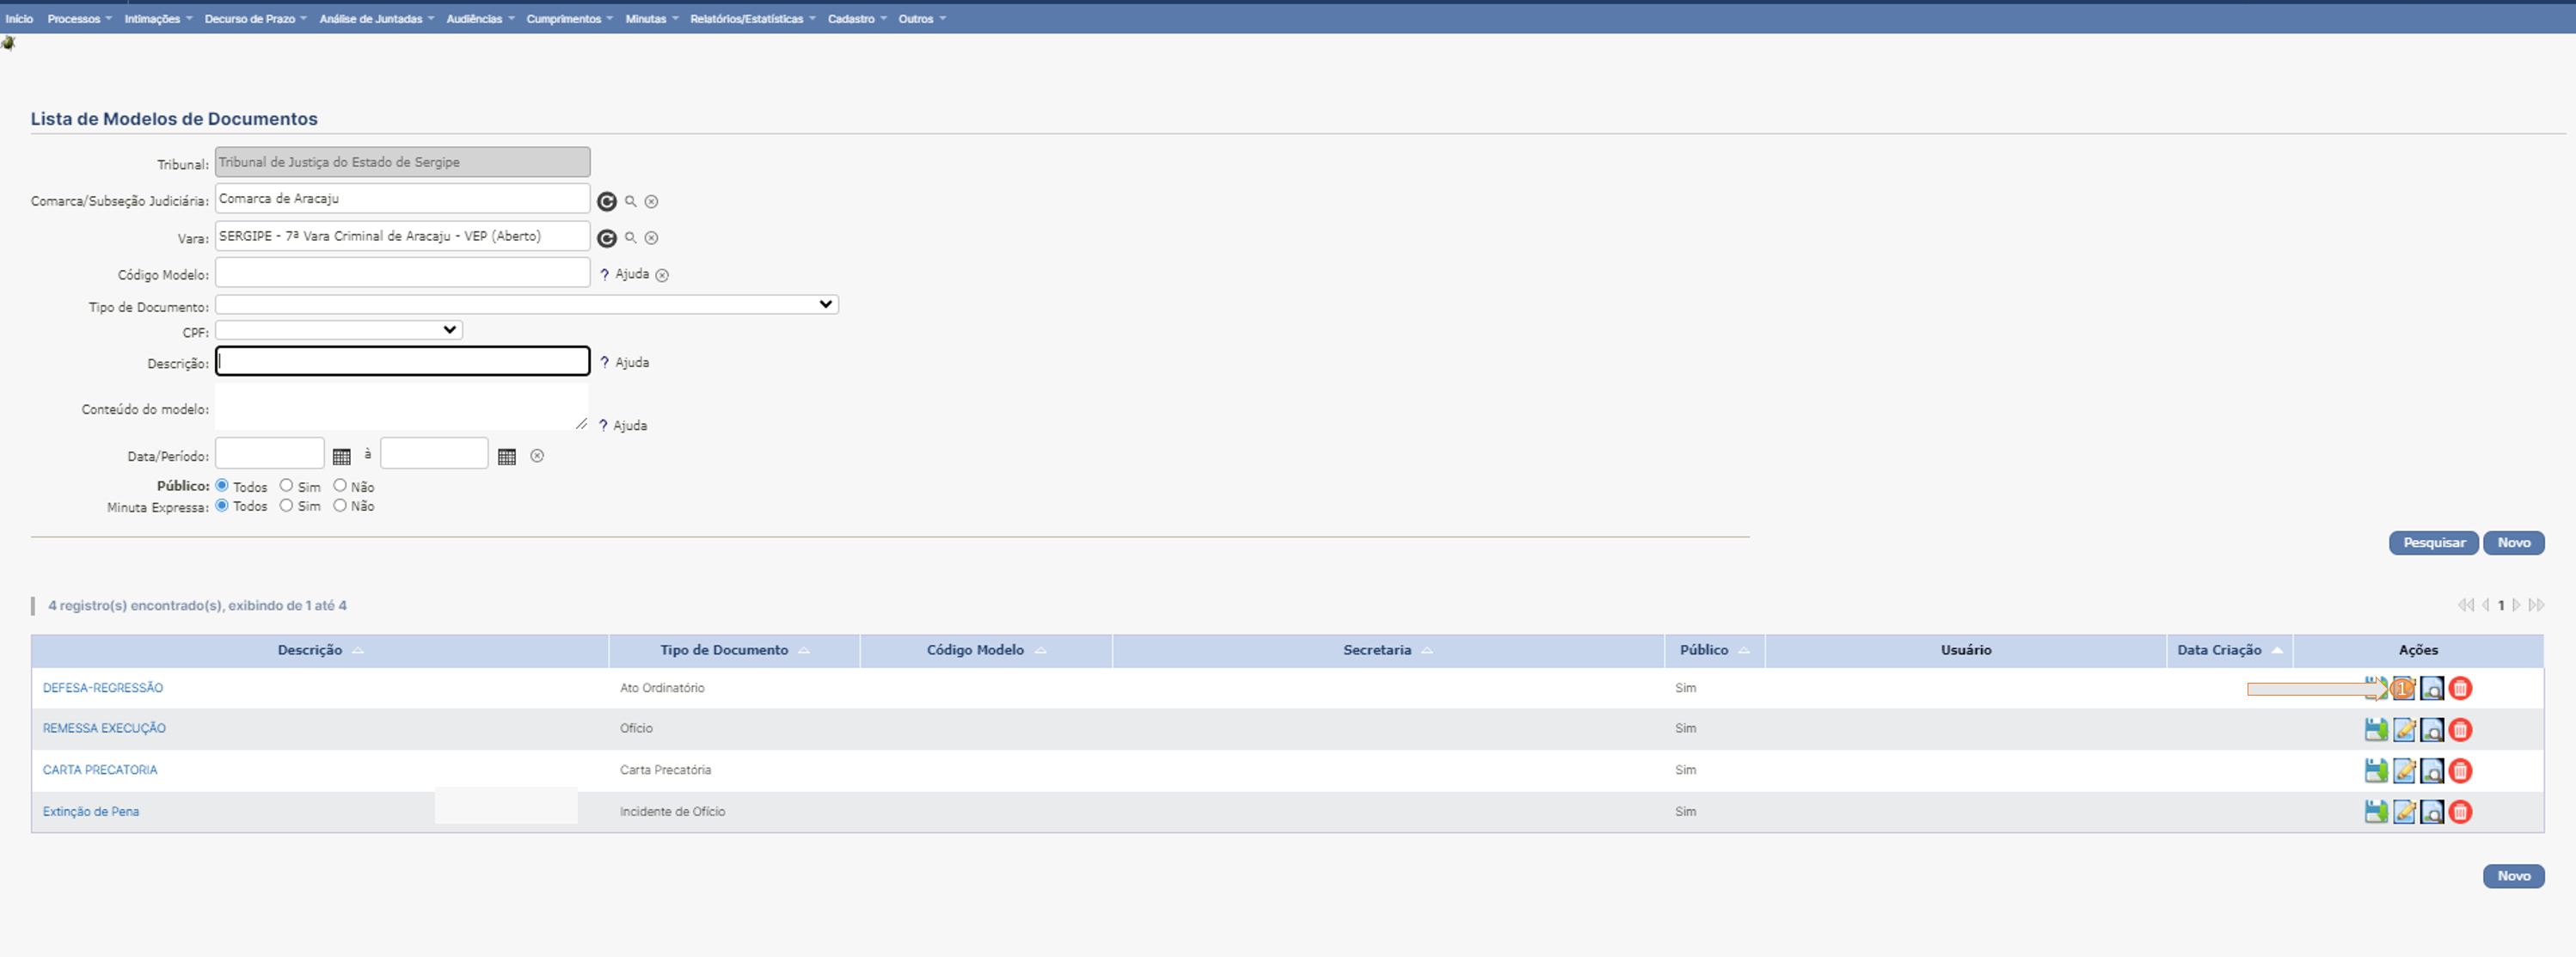Edit the CARTA PRECATORIA model
This screenshot has width=2576, height=957.
pos(2404,771)
